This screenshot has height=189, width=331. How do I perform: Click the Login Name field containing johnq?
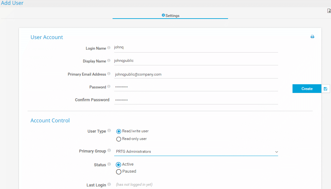click(196, 48)
